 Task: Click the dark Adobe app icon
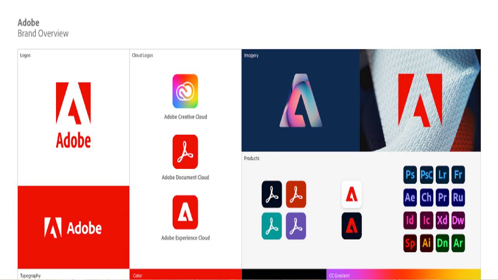click(352, 226)
